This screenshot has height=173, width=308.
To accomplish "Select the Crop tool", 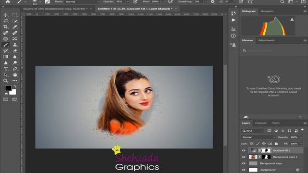I will tap(5, 27).
